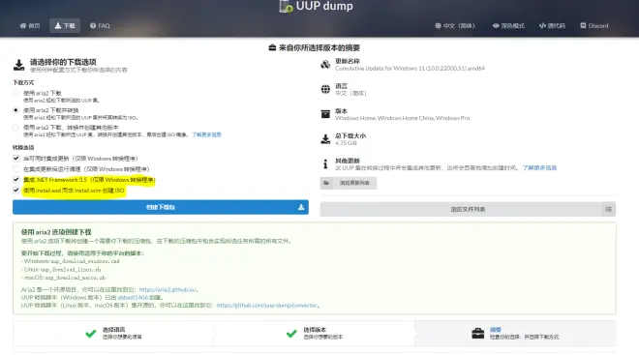Screen dimensions: 639x355
Task: Click the blue create download package button
Action: (161, 207)
